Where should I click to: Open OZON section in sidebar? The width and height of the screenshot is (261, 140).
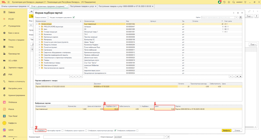coord(11,130)
